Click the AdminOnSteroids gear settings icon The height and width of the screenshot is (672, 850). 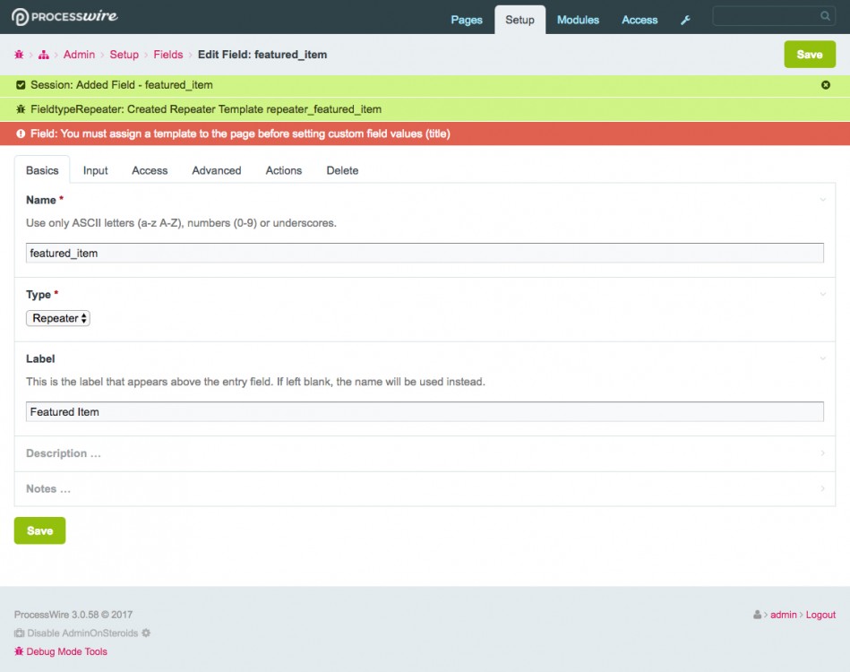146,633
